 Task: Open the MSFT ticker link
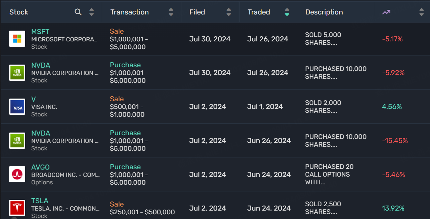point(40,32)
